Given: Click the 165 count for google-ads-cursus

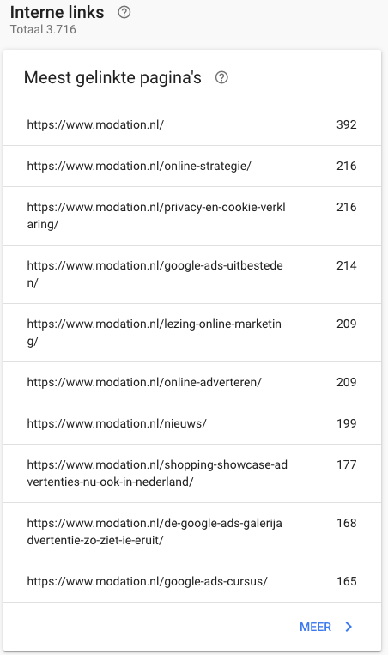Looking at the screenshot, I should (346, 581).
